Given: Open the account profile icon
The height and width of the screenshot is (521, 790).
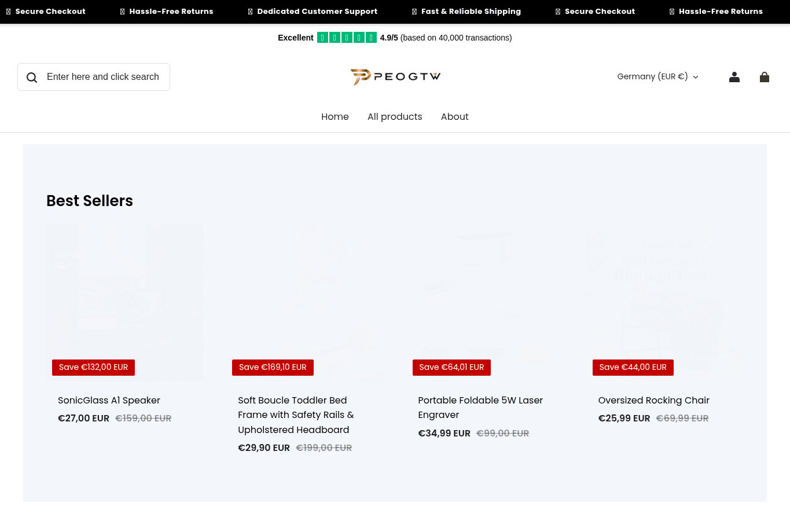Looking at the screenshot, I should 734,77.
